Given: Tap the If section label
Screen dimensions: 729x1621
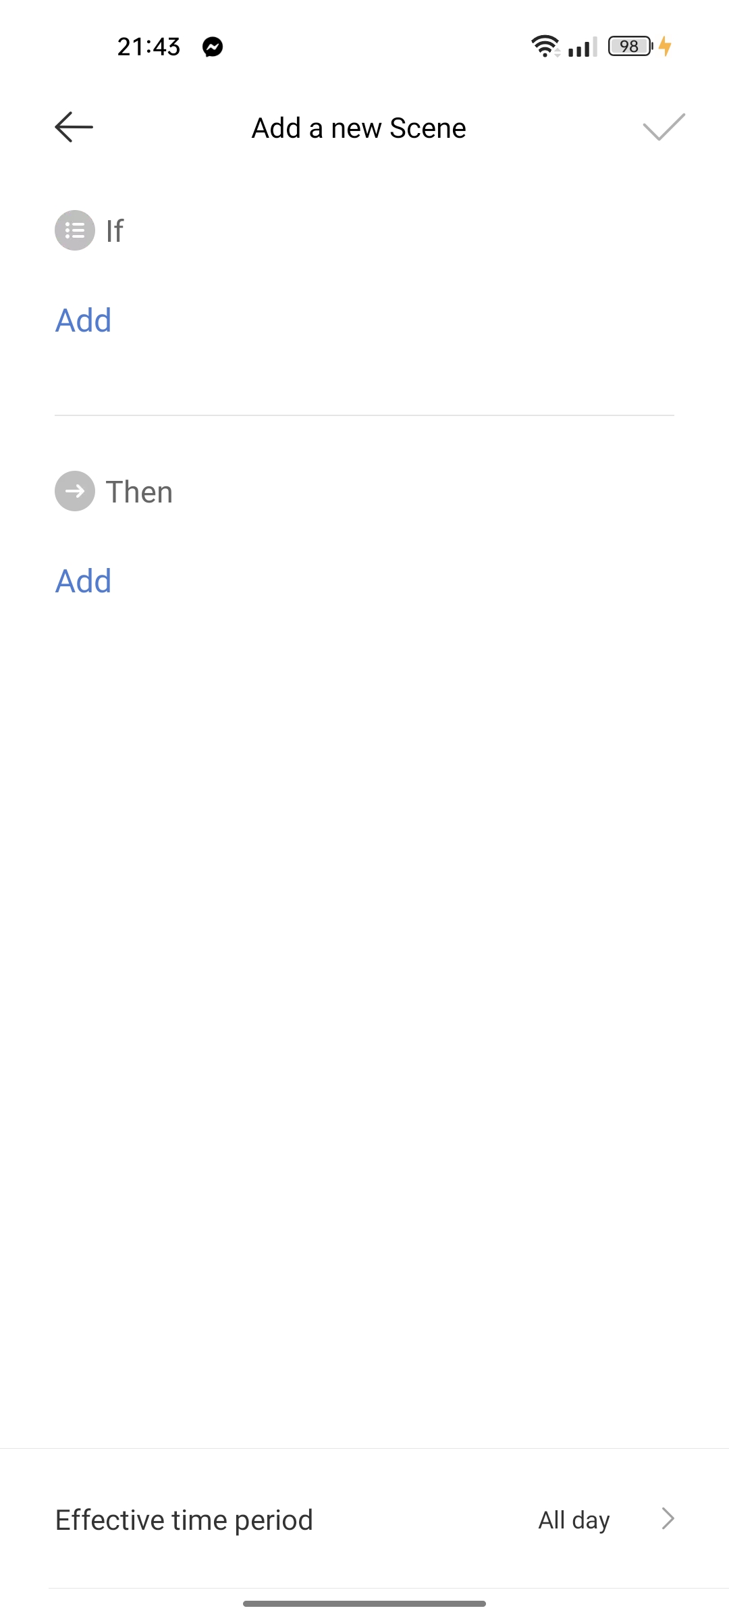Looking at the screenshot, I should (x=115, y=231).
